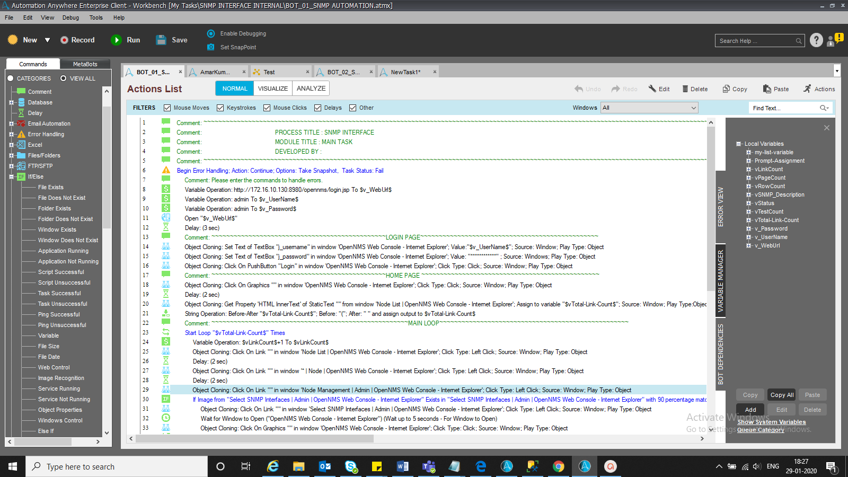Click the Record icon in the toolbar
The width and height of the screenshot is (848, 477).
(x=65, y=40)
